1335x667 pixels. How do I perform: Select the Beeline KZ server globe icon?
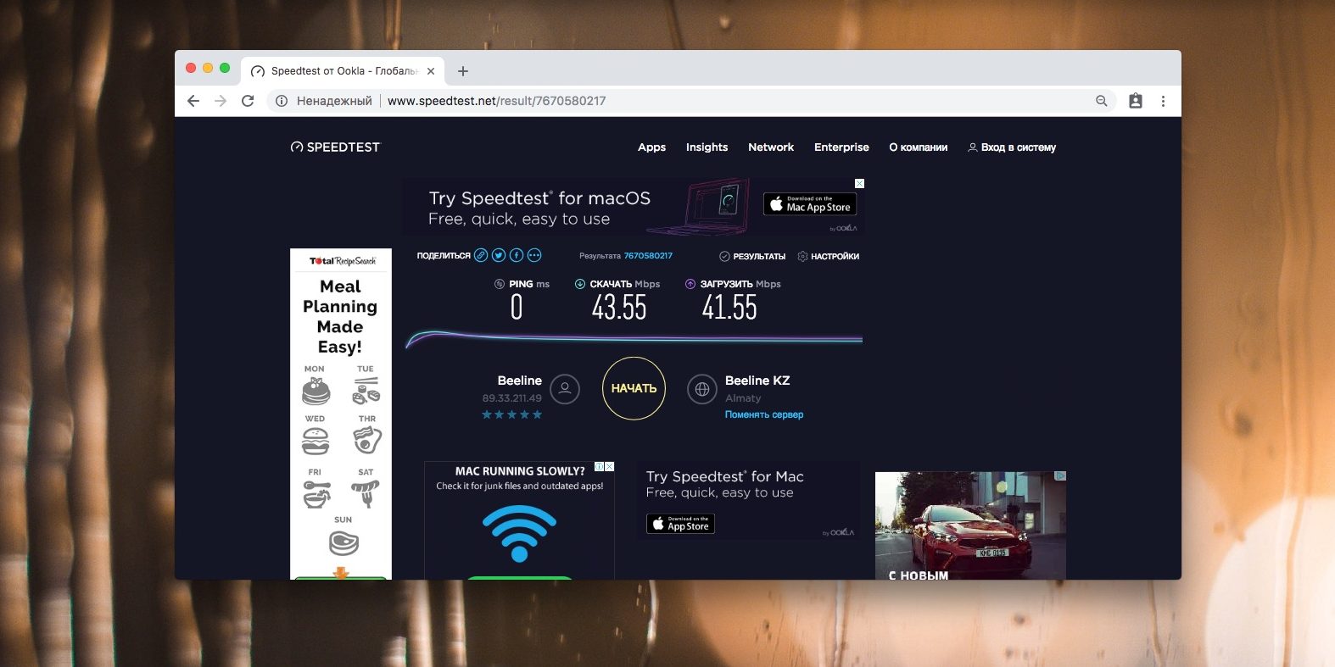coord(702,389)
